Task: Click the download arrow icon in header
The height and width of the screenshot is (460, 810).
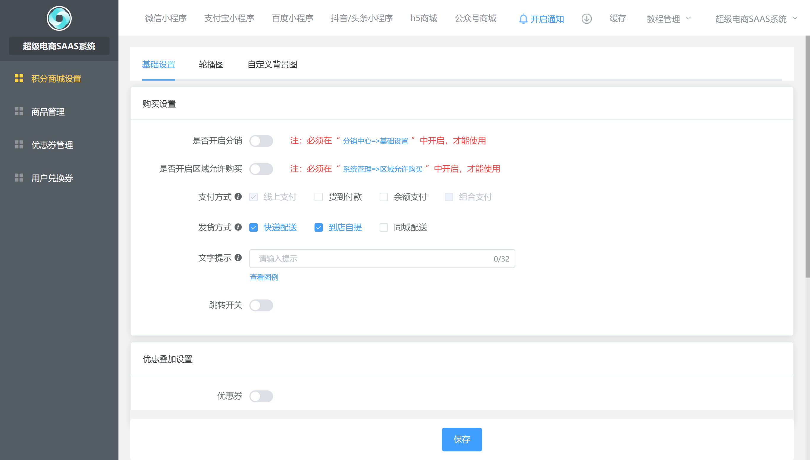Action: 586,19
